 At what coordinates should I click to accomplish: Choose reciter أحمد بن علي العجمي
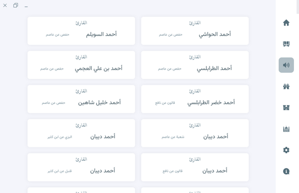coord(81,65)
